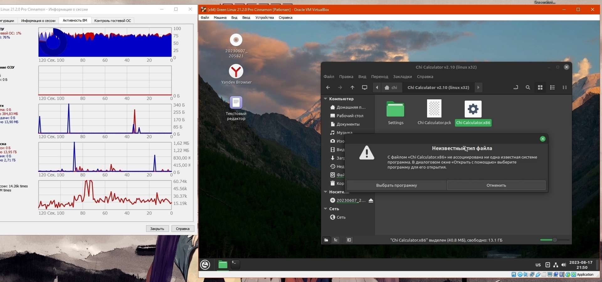Select the Settings folder
Image resolution: width=602 pixels, height=282 pixels.
click(x=396, y=113)
